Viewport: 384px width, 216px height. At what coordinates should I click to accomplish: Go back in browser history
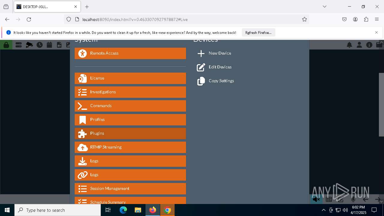point(7,19)
